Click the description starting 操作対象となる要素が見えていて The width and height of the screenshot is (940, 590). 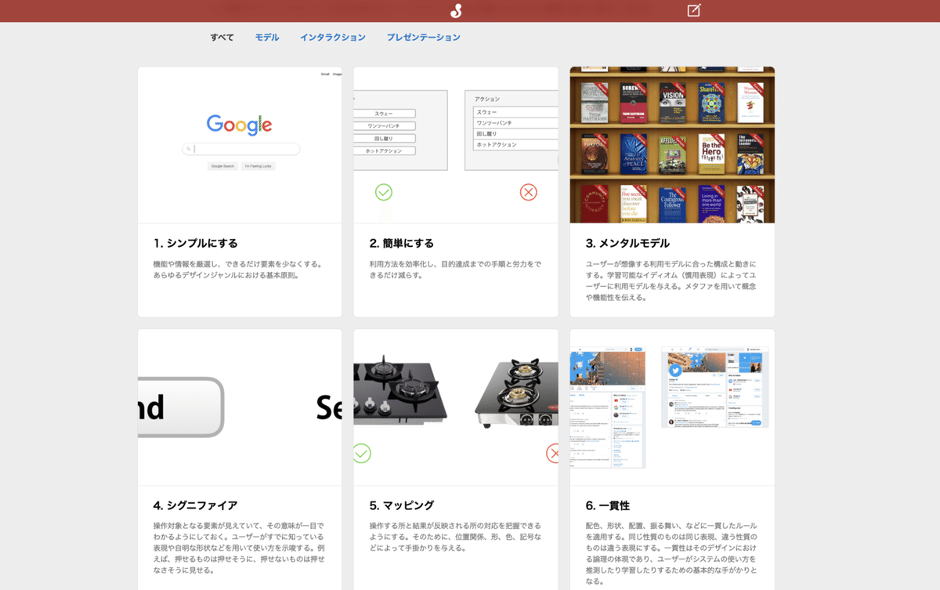(x=239, y=548)
